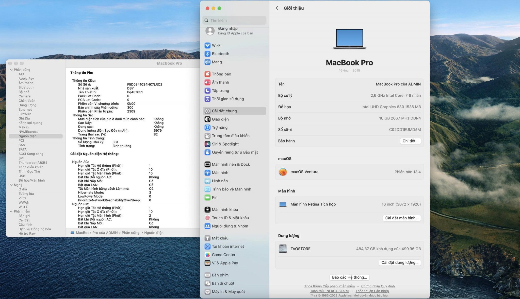Open Thời gian sử dụng hourglass icon

[207, 99]
